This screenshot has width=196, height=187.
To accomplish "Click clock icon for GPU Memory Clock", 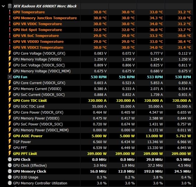I will click(x=10, y=171).
